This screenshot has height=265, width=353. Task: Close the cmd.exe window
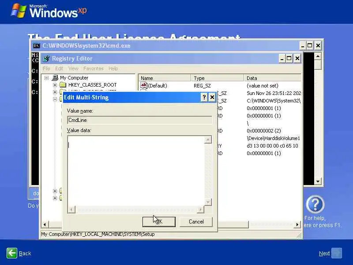(318, 46)
